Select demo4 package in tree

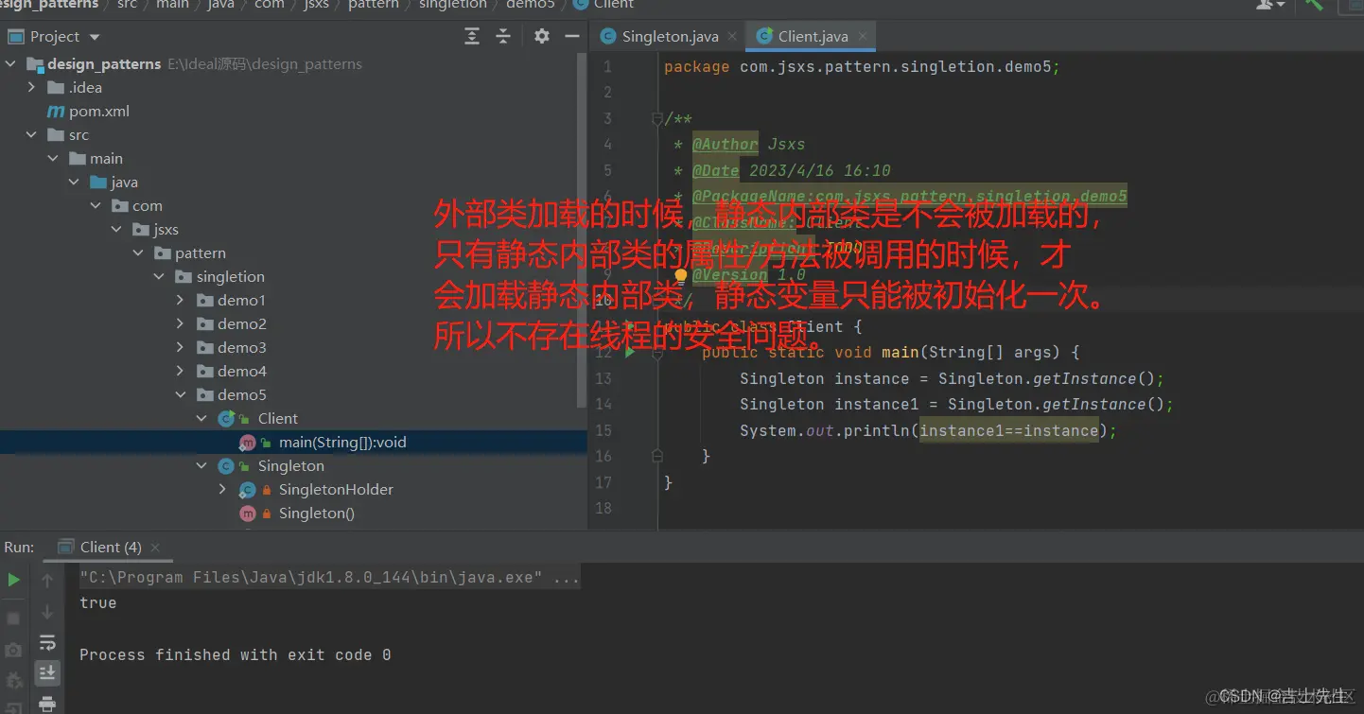click(x=241, y=371)
